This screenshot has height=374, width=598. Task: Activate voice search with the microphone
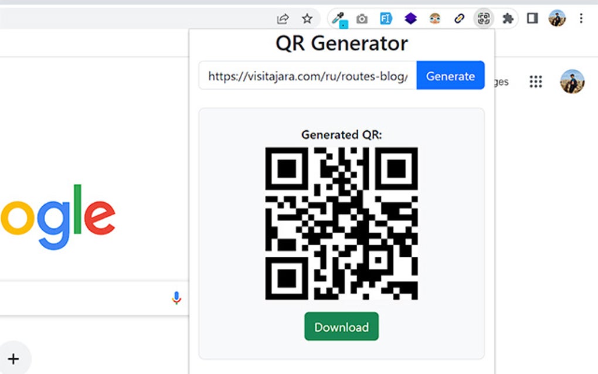[x=175, y=298]
